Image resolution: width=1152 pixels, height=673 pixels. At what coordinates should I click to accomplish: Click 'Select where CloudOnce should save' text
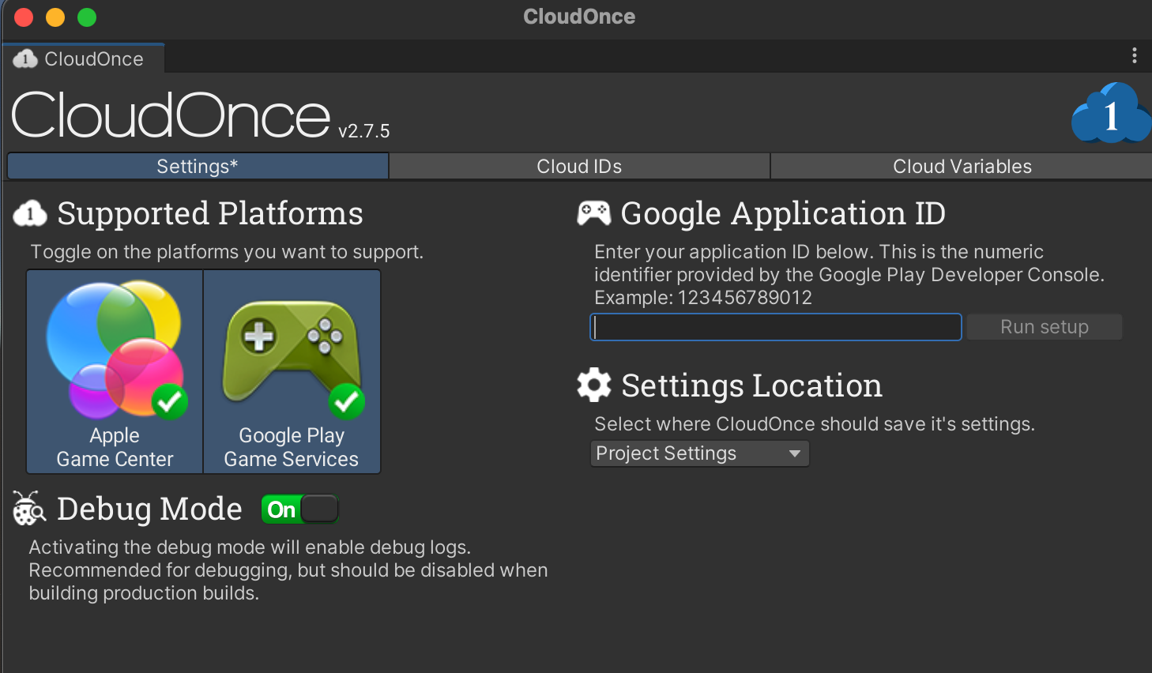815,424
